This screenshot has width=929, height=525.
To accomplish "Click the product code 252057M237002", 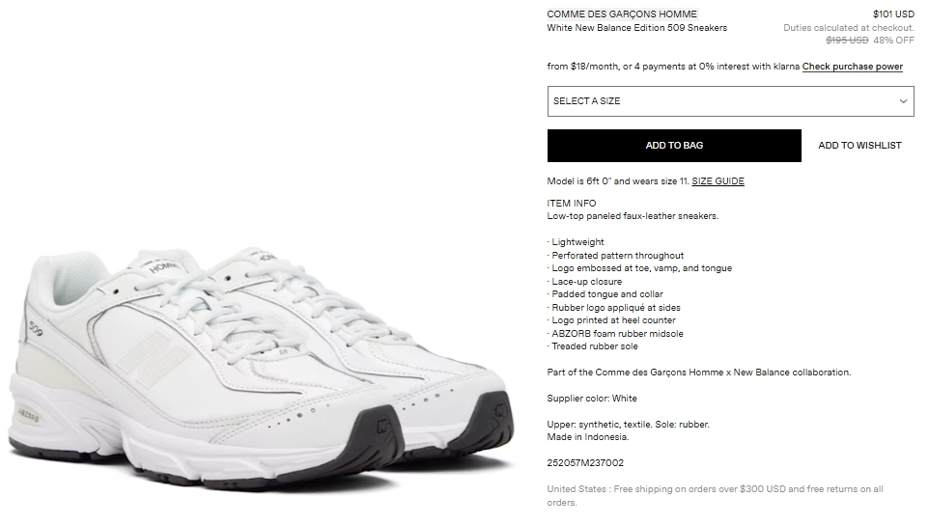I will pos(585,463).
